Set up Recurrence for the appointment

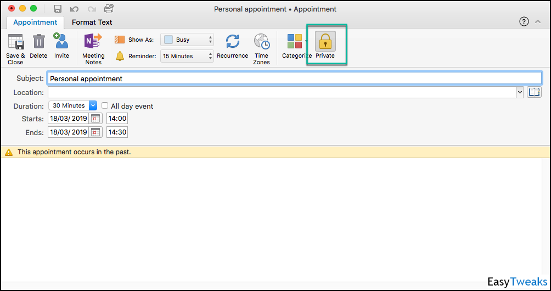click(232, 43)
